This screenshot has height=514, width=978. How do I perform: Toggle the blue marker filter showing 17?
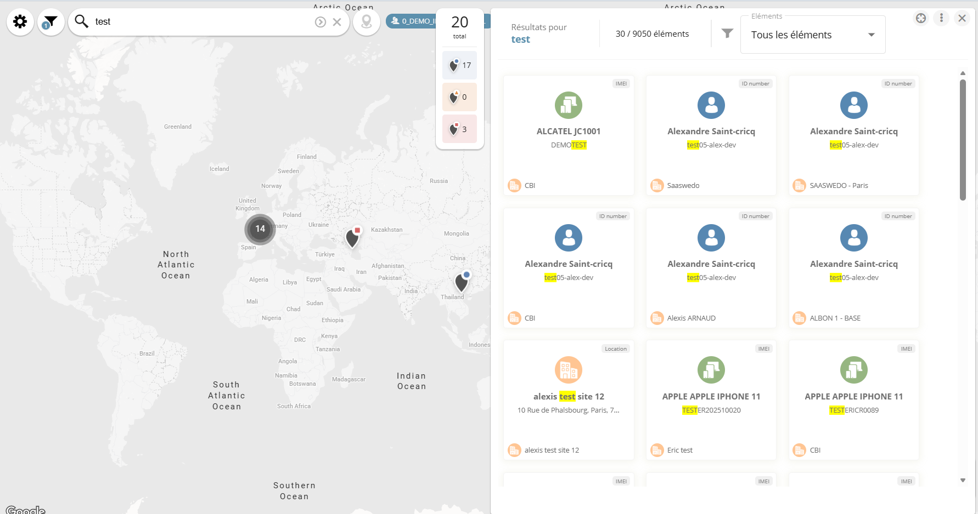point(459,65)
